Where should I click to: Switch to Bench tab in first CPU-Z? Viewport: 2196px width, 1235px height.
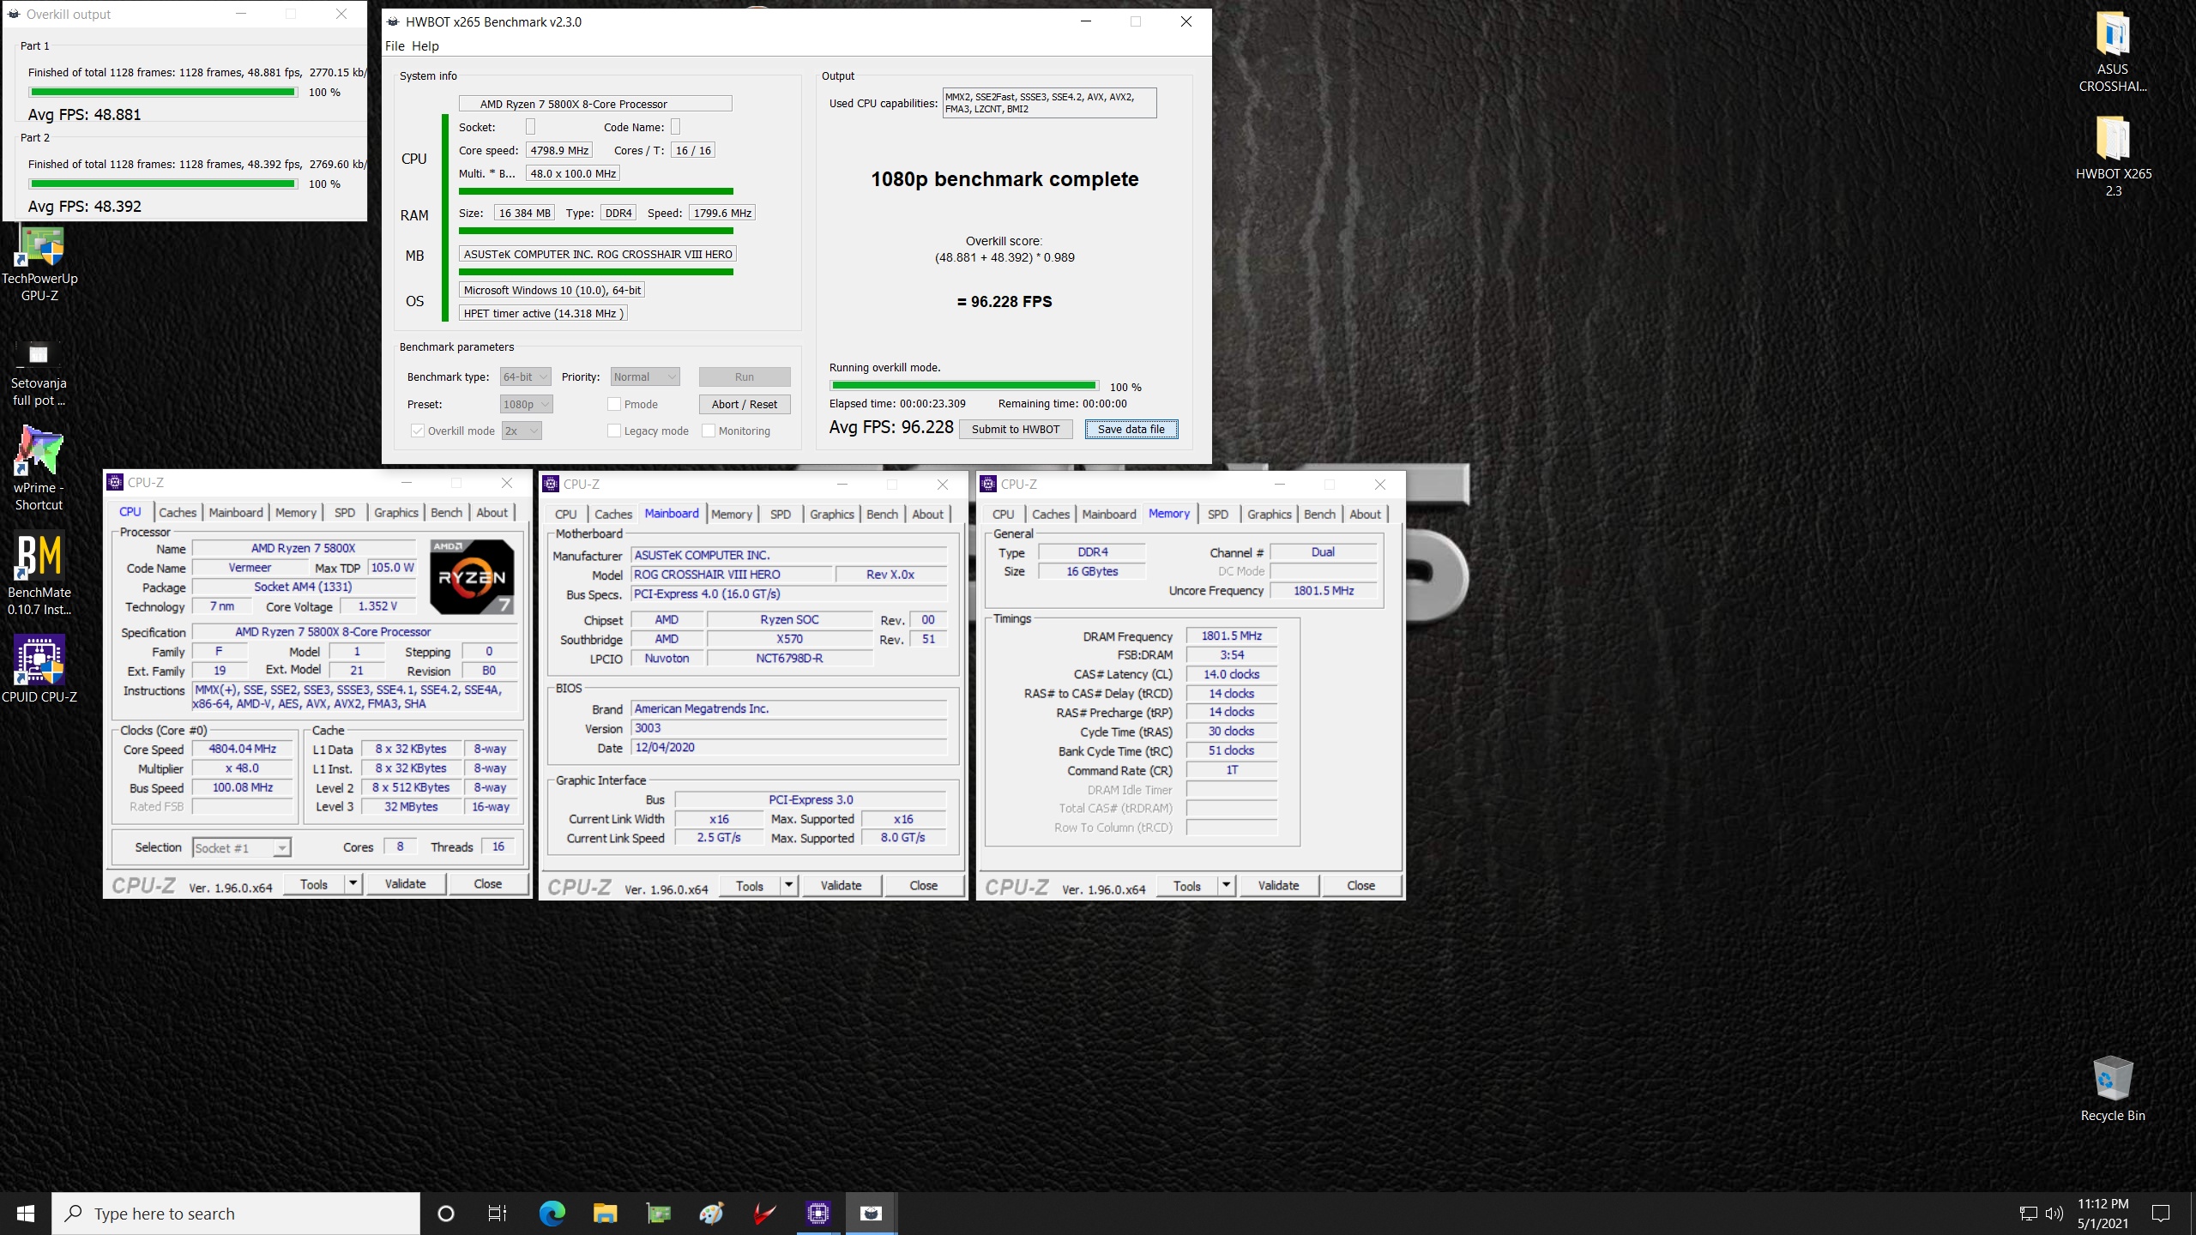[446, 512]
